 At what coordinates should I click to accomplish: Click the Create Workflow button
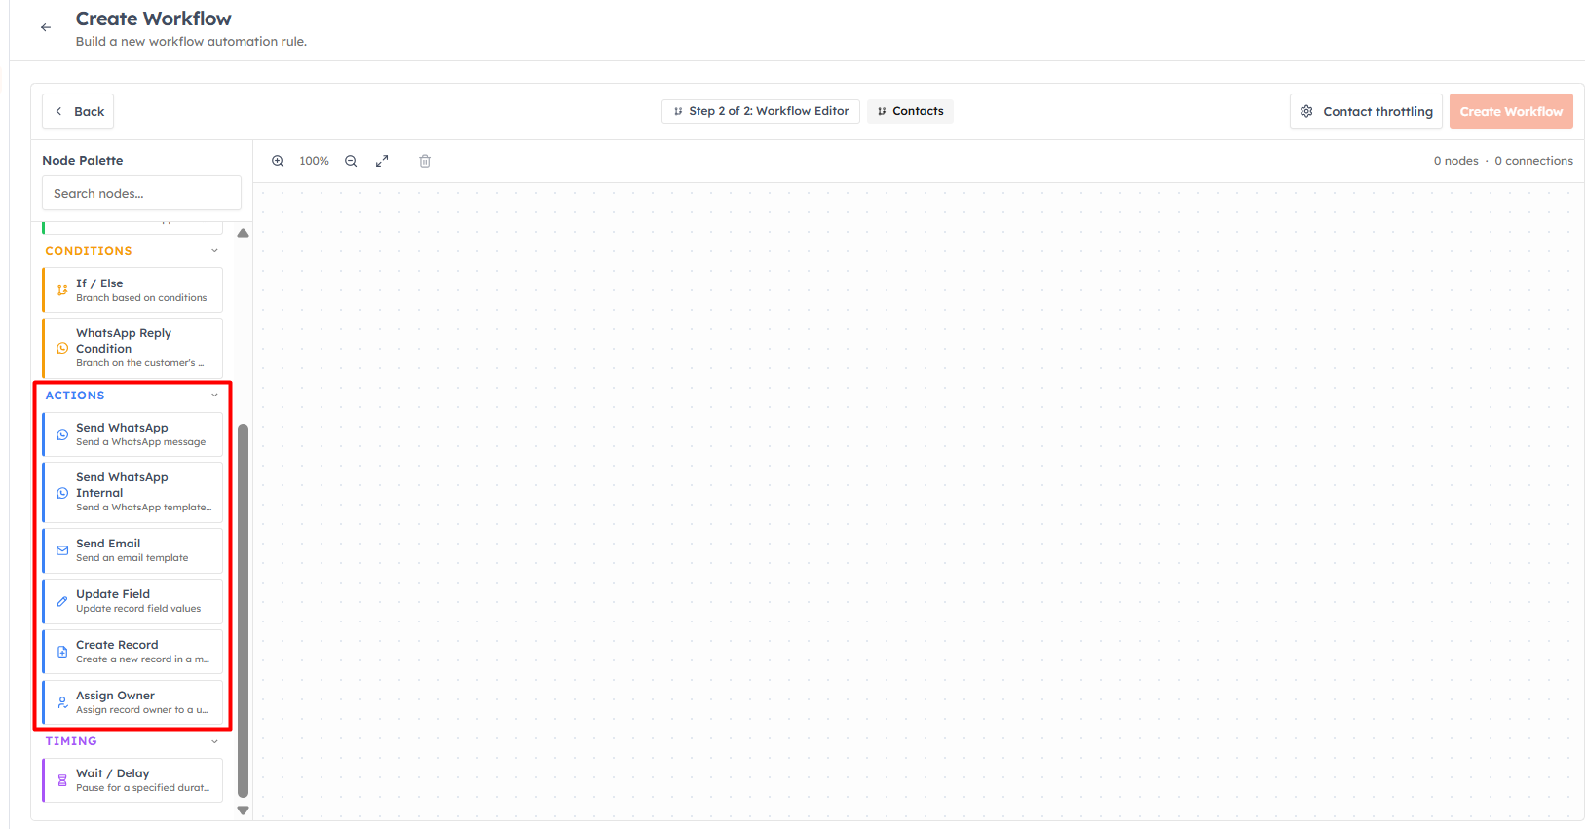point(1511,111)
